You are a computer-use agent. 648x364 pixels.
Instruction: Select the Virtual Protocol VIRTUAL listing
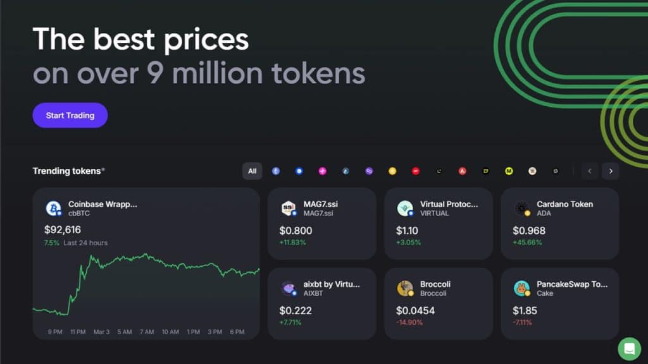pos(439,222)
